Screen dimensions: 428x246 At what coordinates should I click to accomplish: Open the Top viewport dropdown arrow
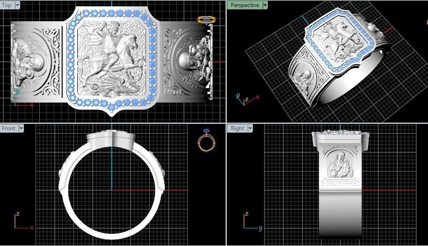pyautogui.click(x=17, y=5)
